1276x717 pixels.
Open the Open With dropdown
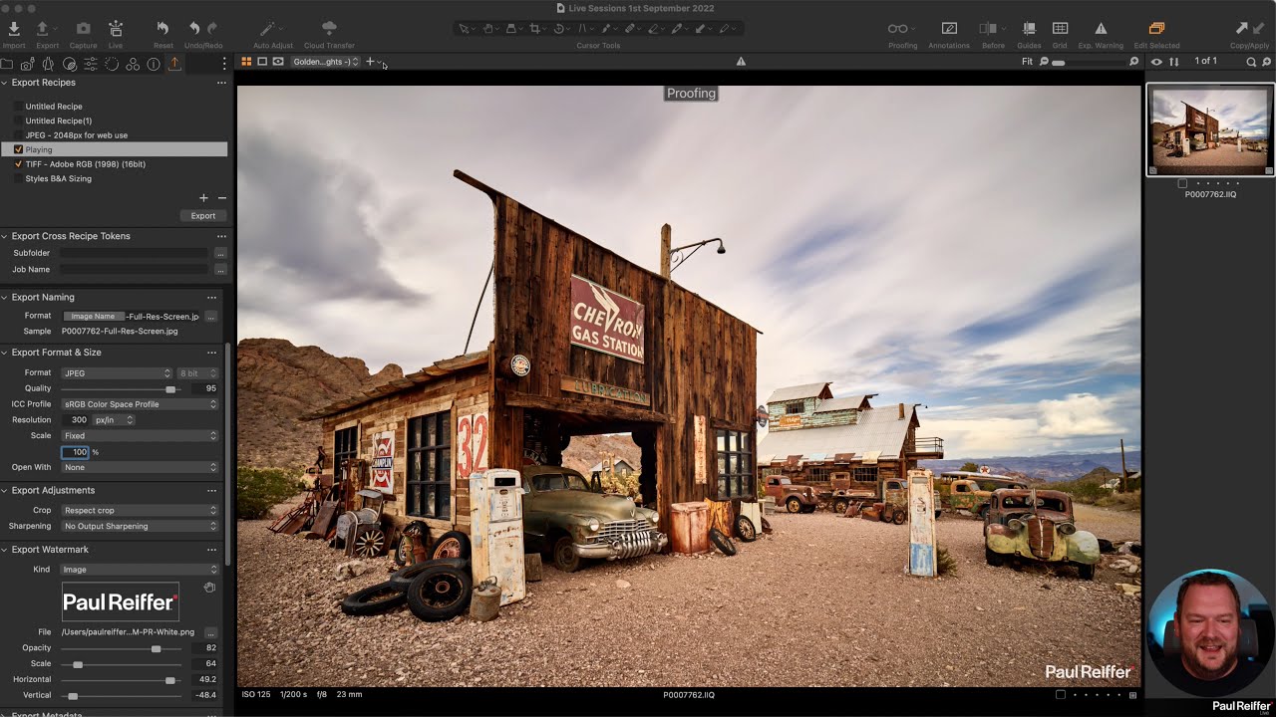point(140,467)
